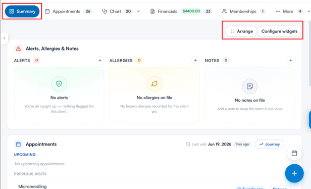The height and width of the screenshot is (189, 311).
Task: Collapse the left side panel chevron
Action: pos(4,38)
